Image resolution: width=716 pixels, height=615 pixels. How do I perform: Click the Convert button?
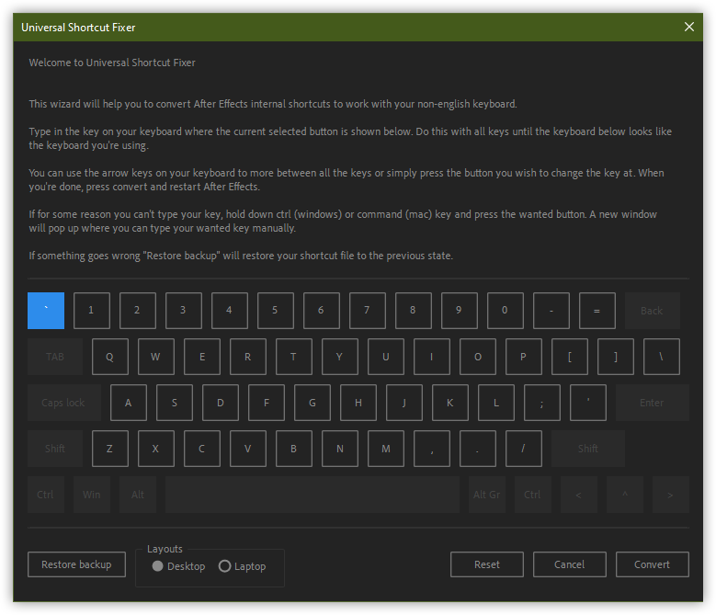click(652, 564)
